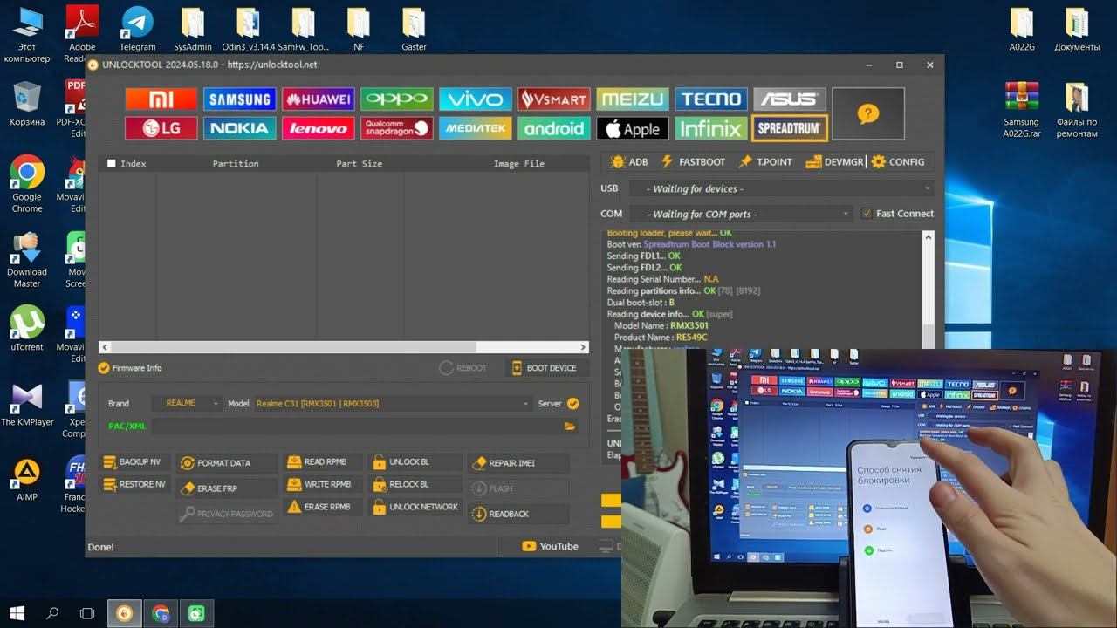Browse for PAC/XML file folder icon

coord(570,426)
